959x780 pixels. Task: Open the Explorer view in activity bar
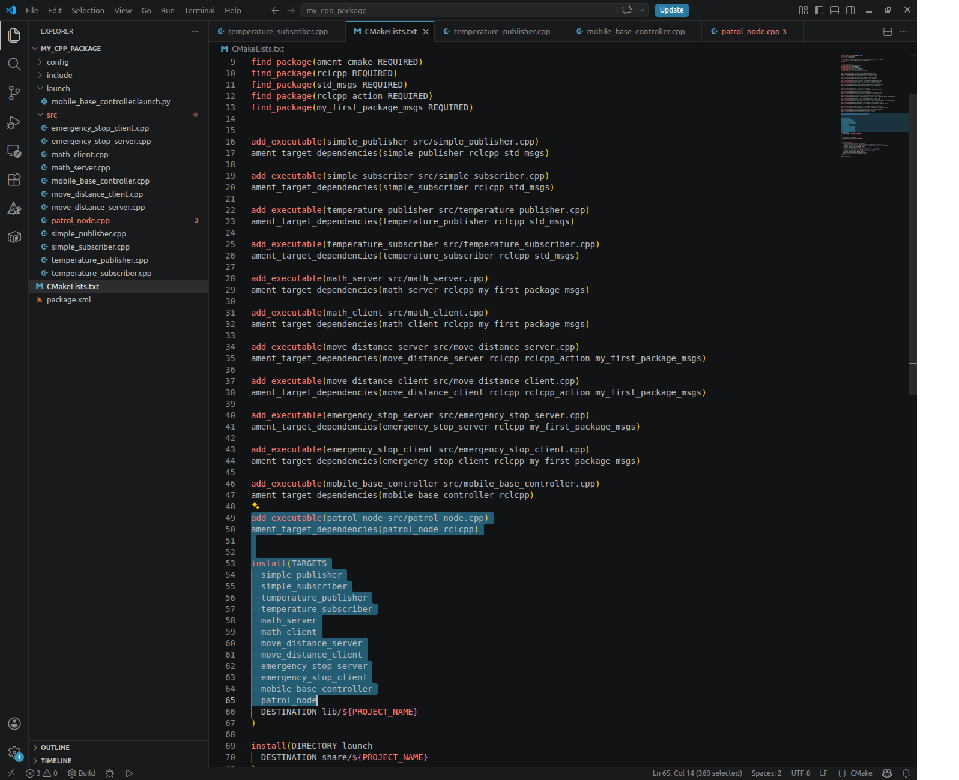[x=14, y=35]
